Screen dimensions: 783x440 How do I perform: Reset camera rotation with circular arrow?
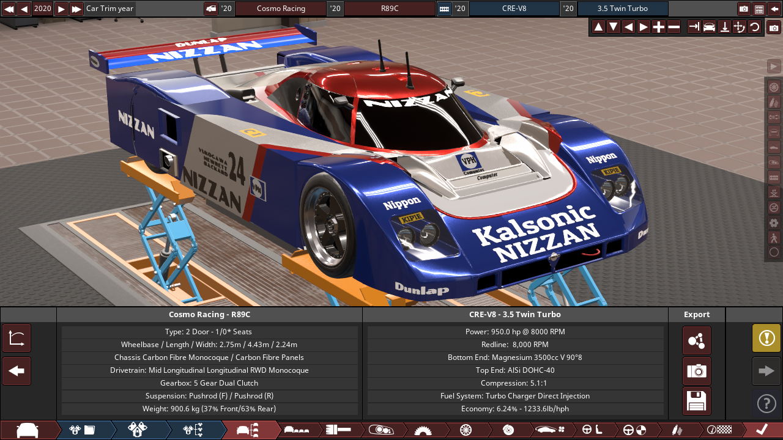click(x=754, y=27)
